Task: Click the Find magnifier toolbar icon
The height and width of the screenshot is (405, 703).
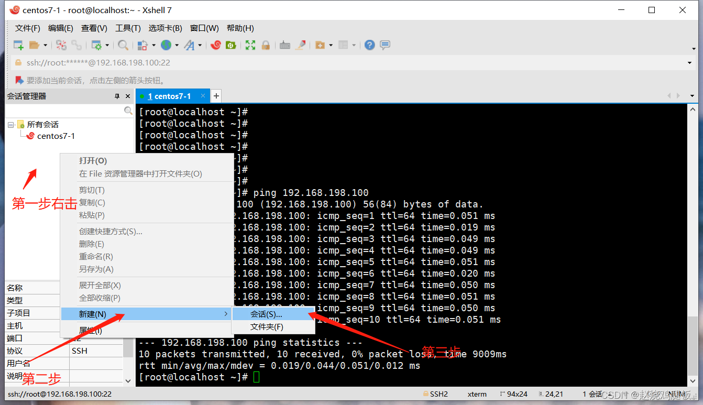Action: click(x=123, y=45)
